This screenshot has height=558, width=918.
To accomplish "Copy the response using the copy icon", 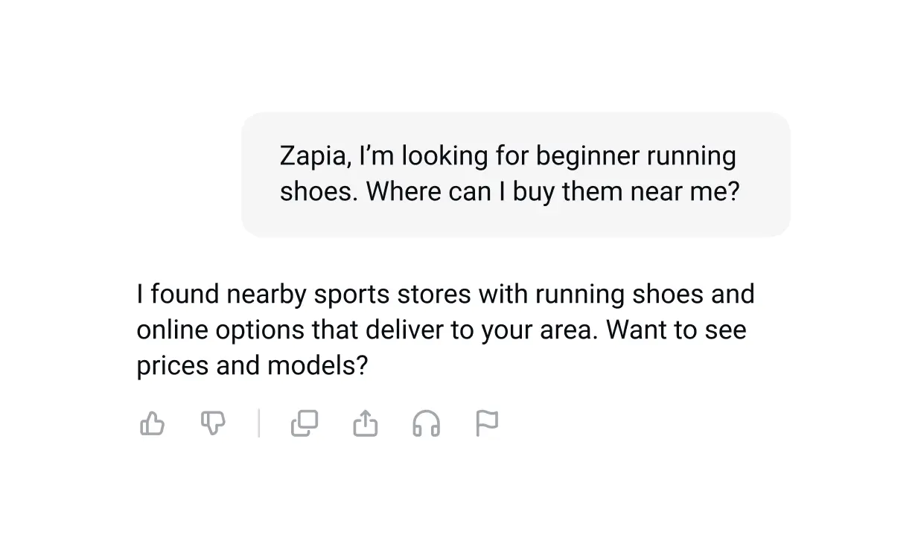I will point(304,423).
